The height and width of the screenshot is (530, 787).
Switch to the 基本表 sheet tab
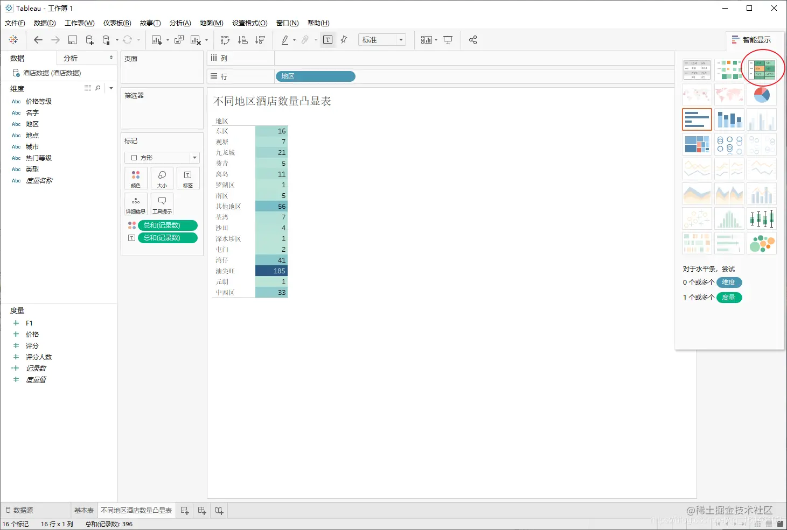tap(84, 511)
